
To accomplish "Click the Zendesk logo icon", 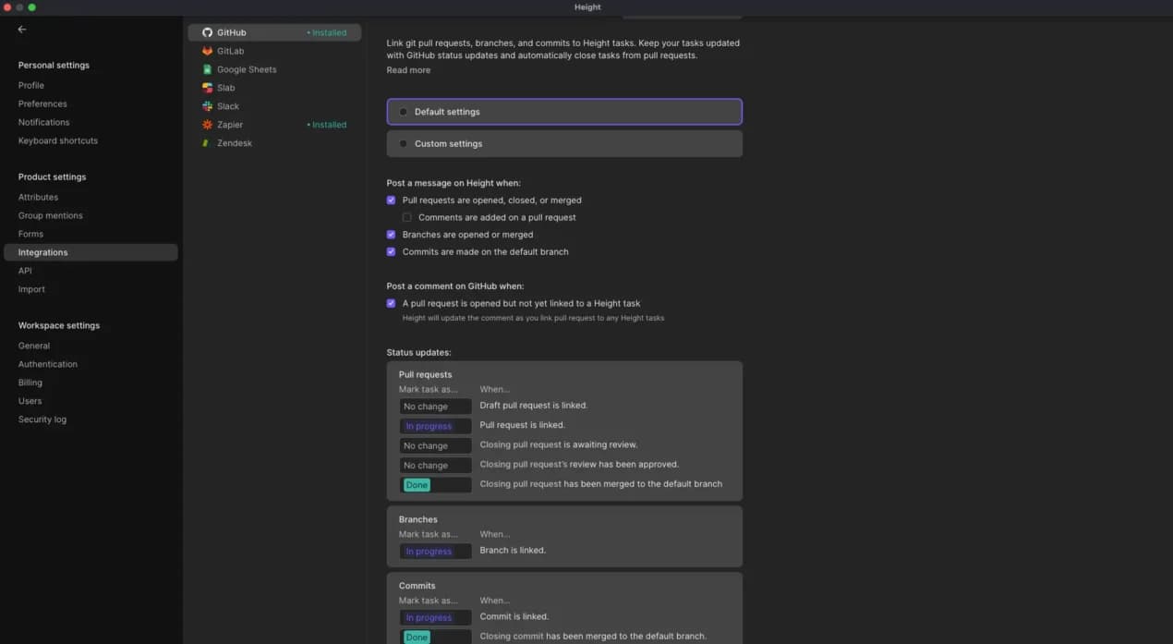I will tap(207, 143).
